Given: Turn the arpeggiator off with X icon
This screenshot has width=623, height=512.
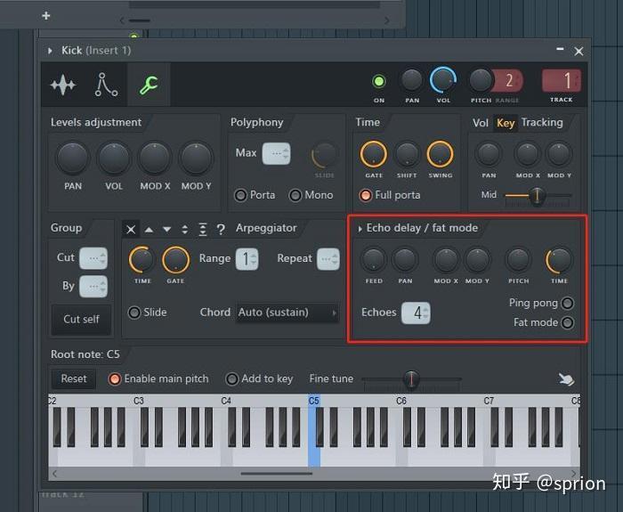Looking at the screenshot, I should click(131, 230).
